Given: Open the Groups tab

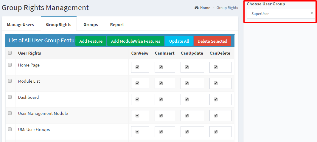Looking at the screenshot, I should [91, 24].
